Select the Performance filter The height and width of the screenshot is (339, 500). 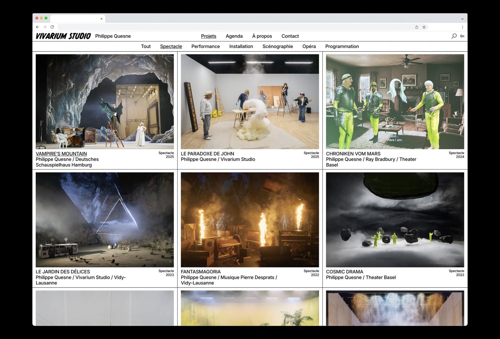tap(206, 46)
